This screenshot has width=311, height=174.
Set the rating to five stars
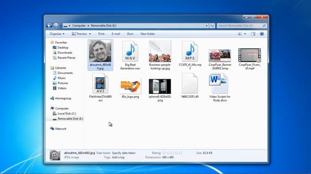(180, 153)
